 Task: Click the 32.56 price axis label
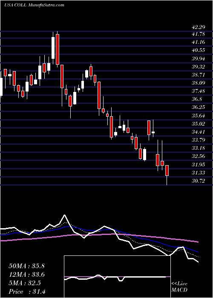[199, 156]
